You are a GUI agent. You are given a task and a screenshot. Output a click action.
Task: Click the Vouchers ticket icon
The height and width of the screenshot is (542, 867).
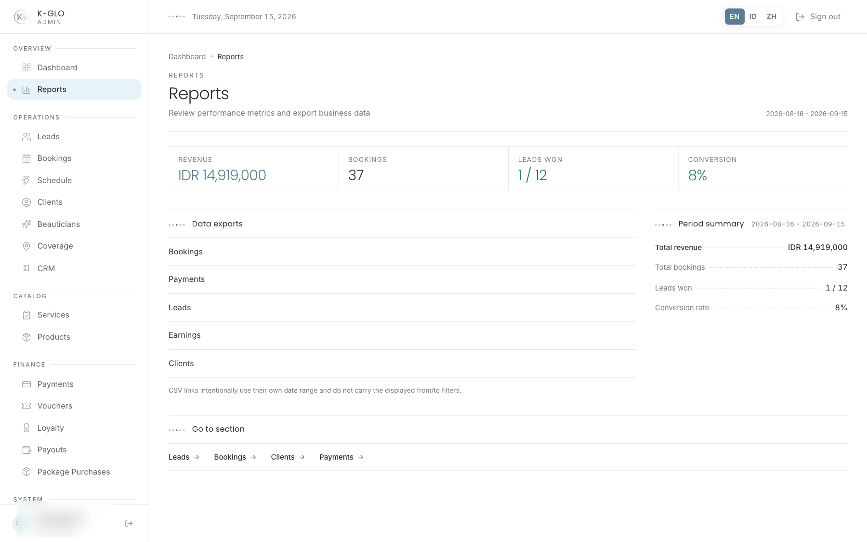pos(26,406)
